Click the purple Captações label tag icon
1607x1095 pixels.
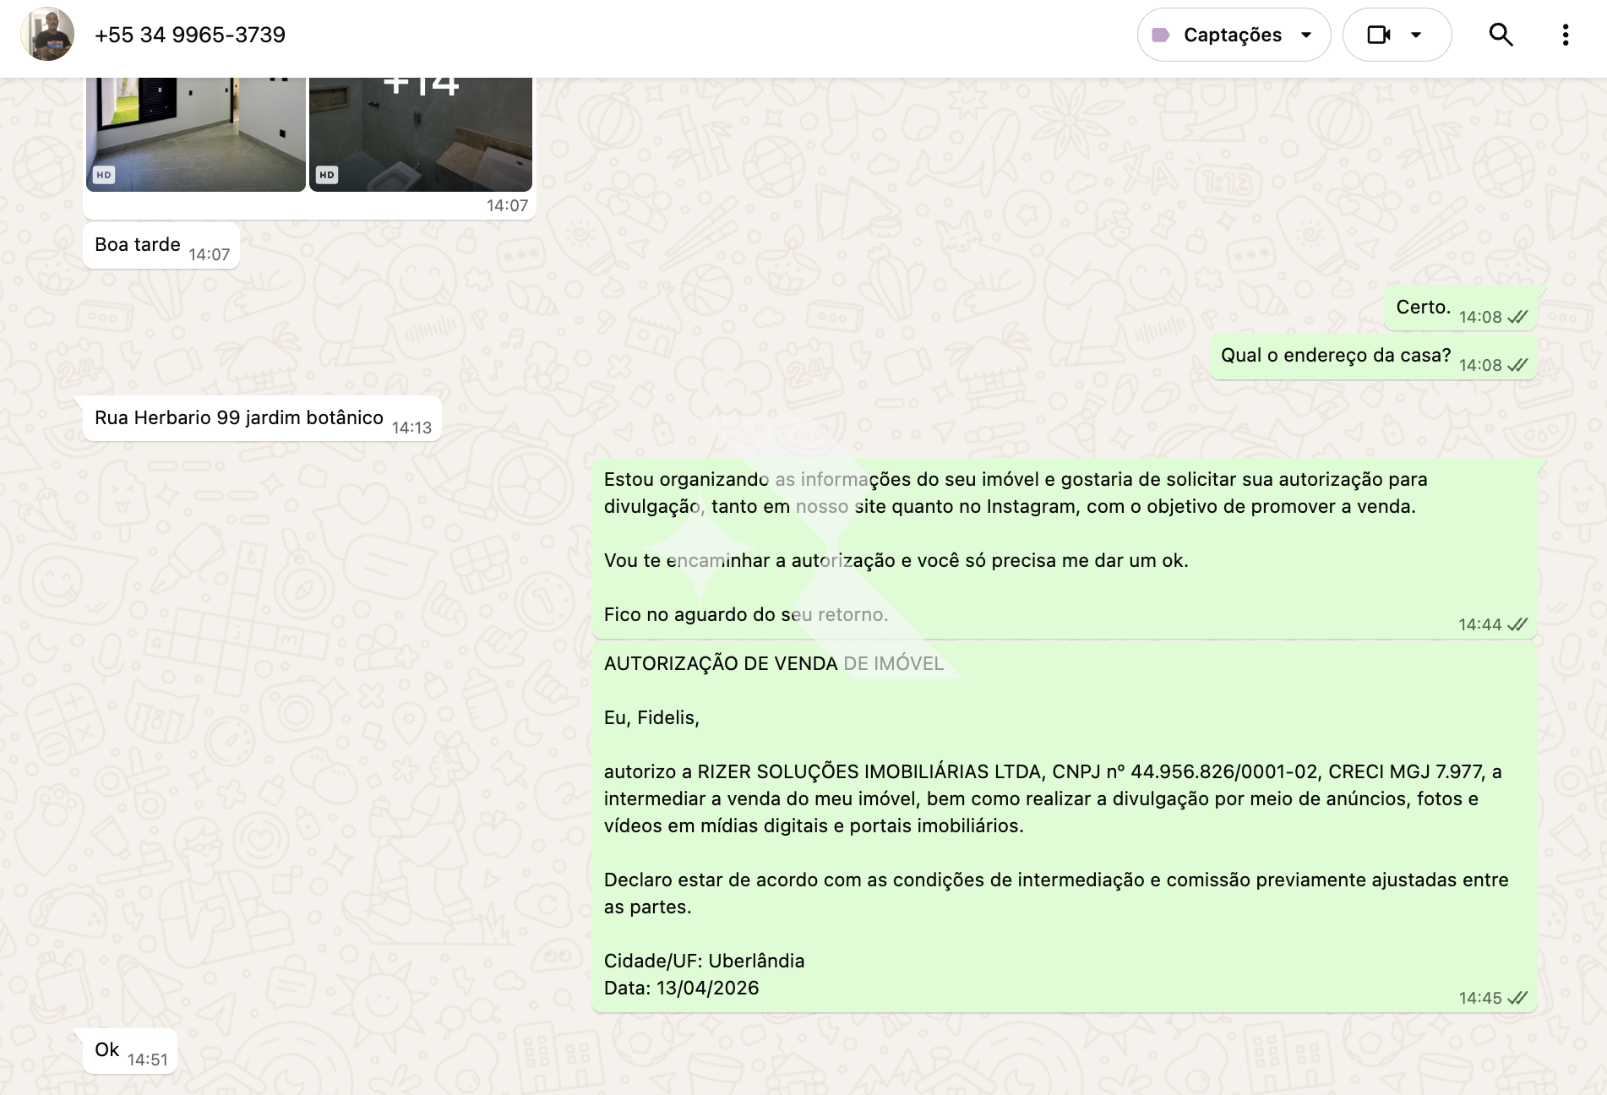click(x=1161, y=35)
